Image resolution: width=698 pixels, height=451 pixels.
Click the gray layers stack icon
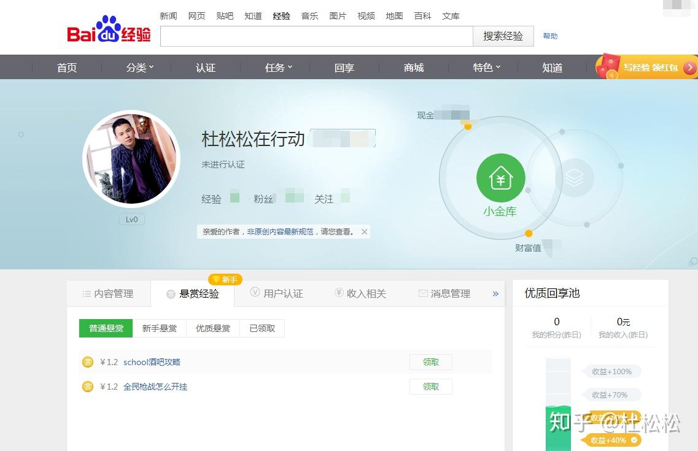click(x=574, y=178)
